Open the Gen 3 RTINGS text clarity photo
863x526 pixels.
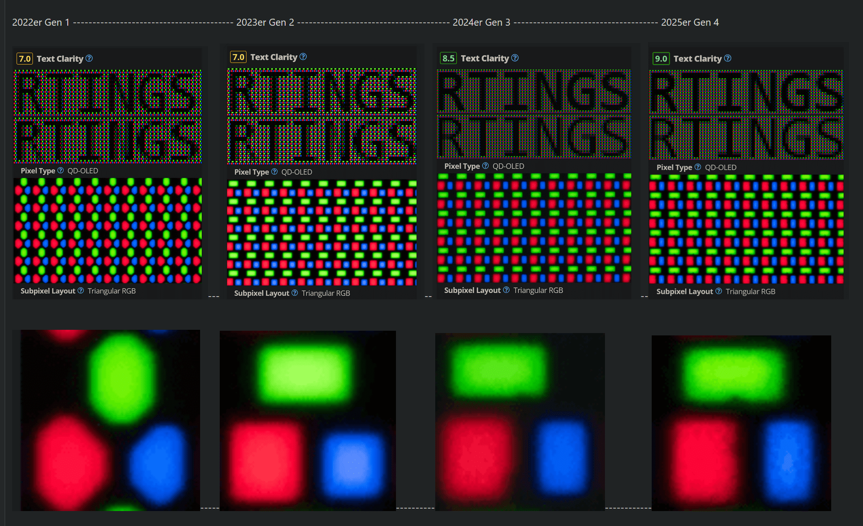[534, 114]
